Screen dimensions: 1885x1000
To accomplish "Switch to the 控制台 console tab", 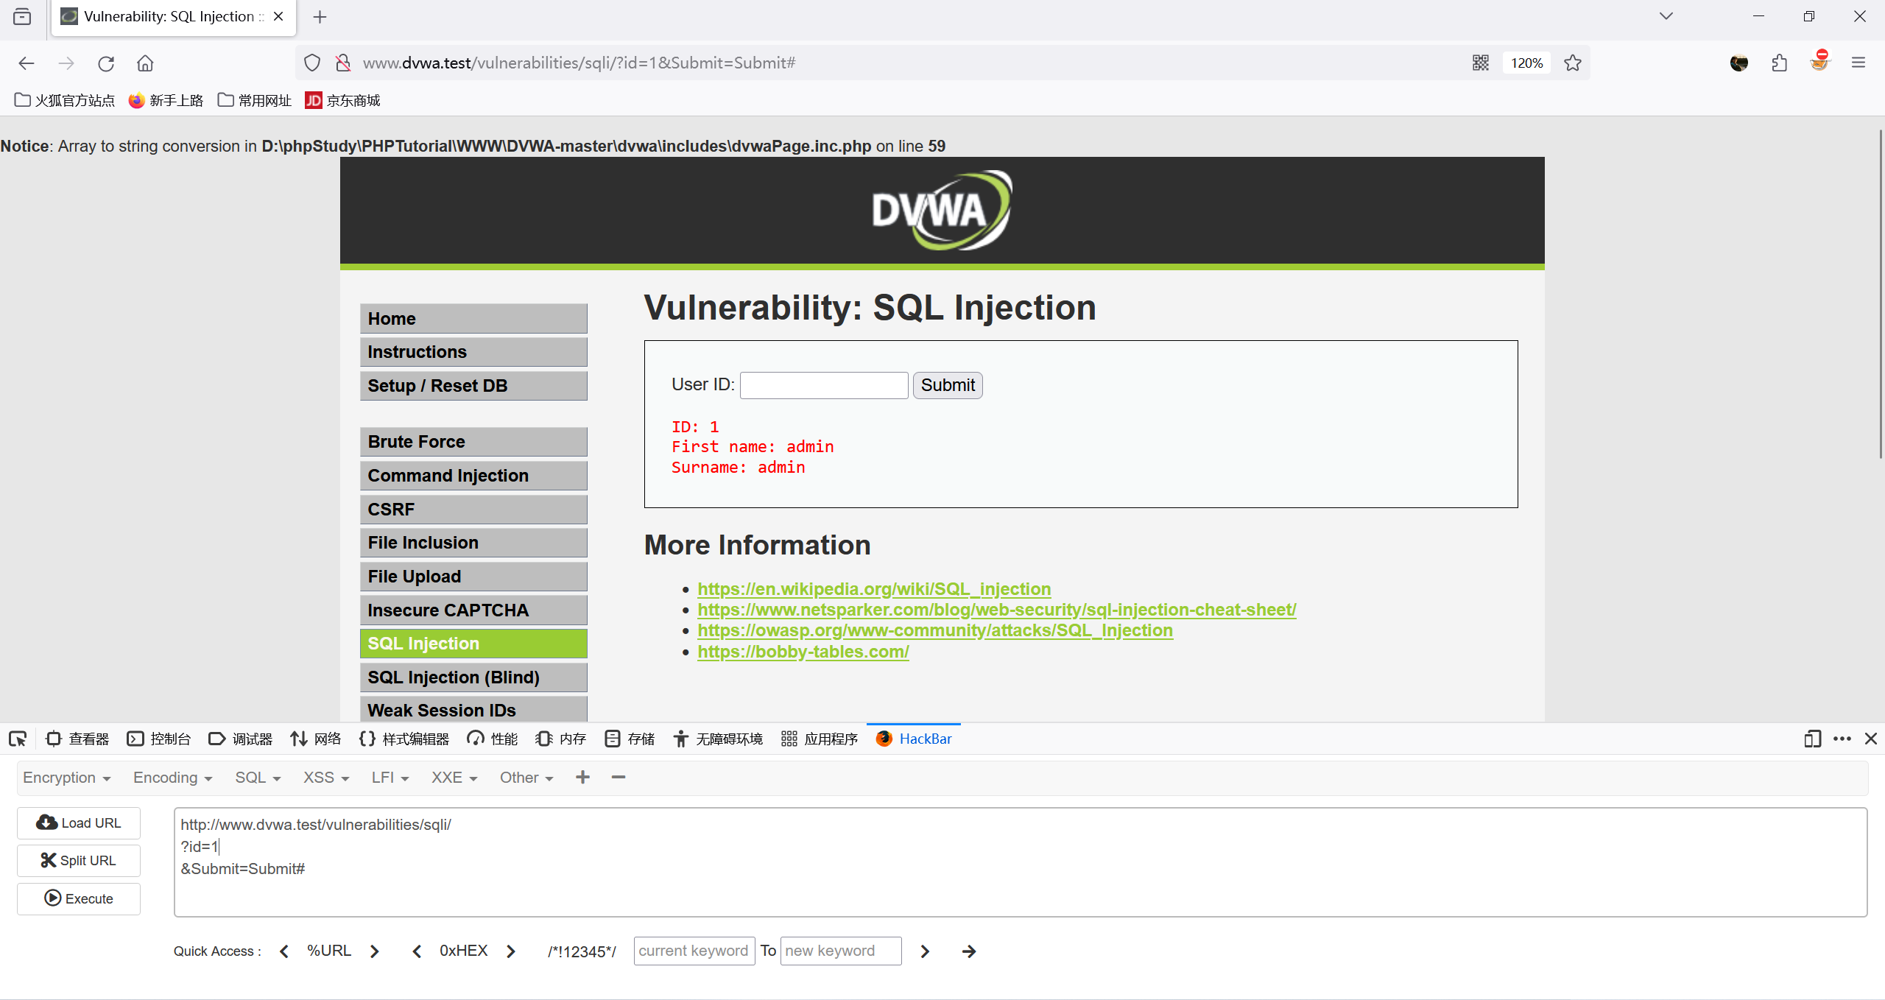I will 159,739.
